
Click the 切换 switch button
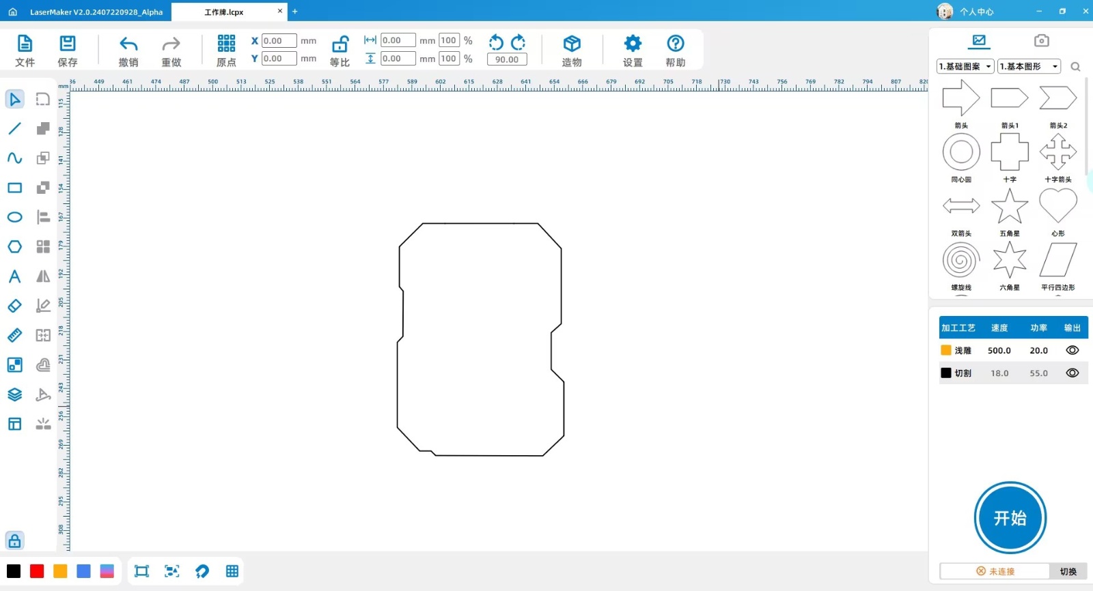click(1068, 571)
